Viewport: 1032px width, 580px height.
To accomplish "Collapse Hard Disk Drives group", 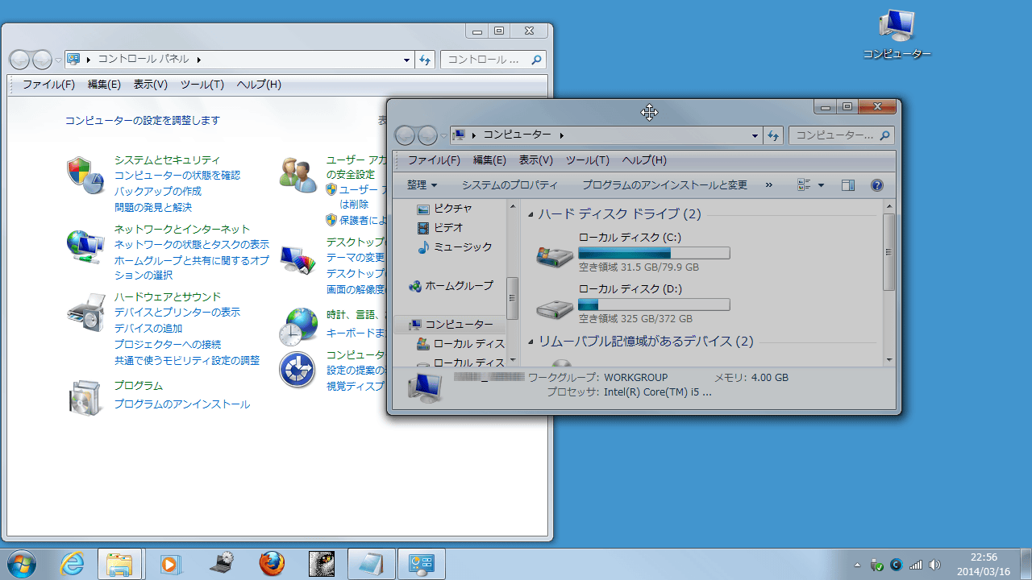I will pos(531,214).
